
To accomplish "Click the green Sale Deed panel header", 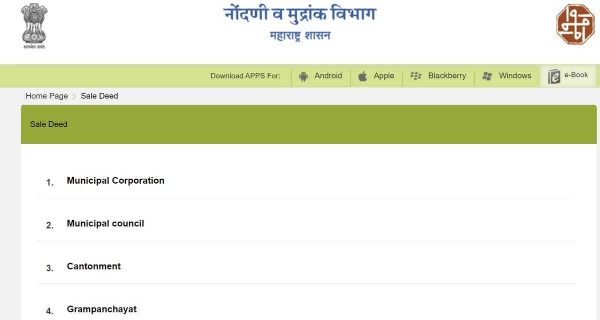I will click(308, 124).
